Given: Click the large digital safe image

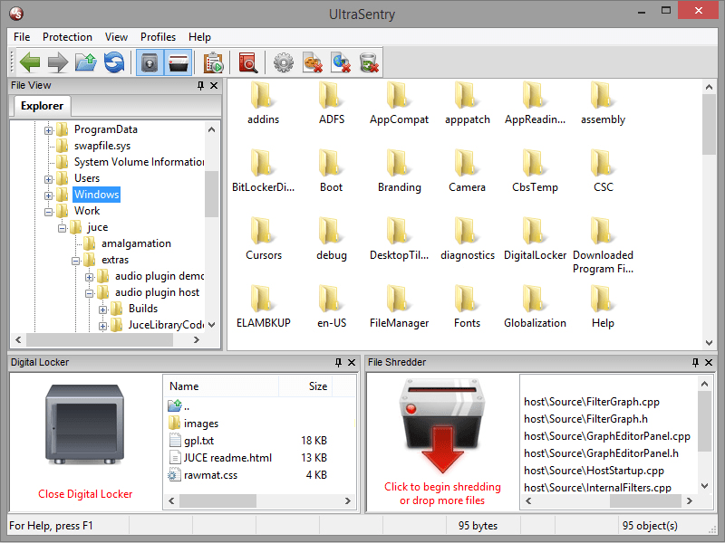Looking at the screenshot, I should 84,424.
